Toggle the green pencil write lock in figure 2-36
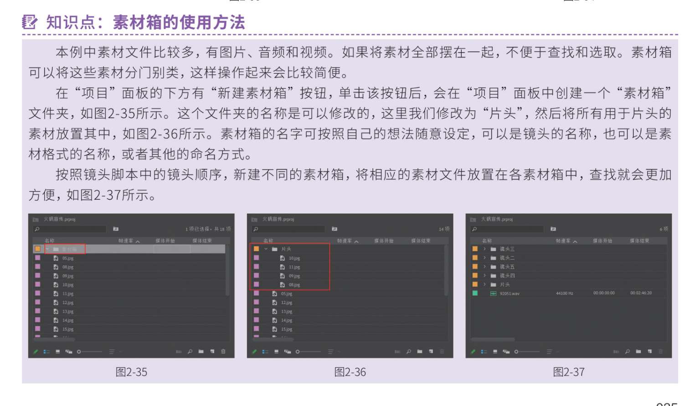Screen dimensions: 700x406 (254, 352)
